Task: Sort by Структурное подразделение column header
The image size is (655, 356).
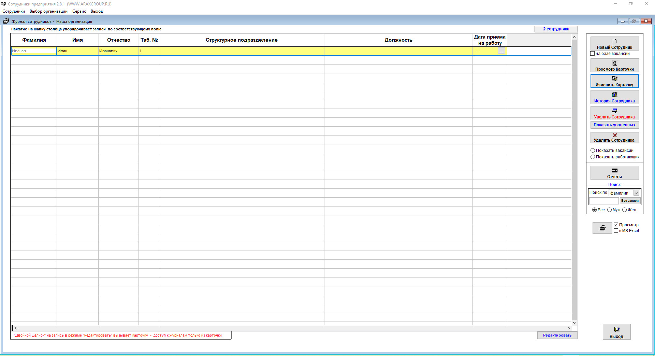Action: point(242,40)
